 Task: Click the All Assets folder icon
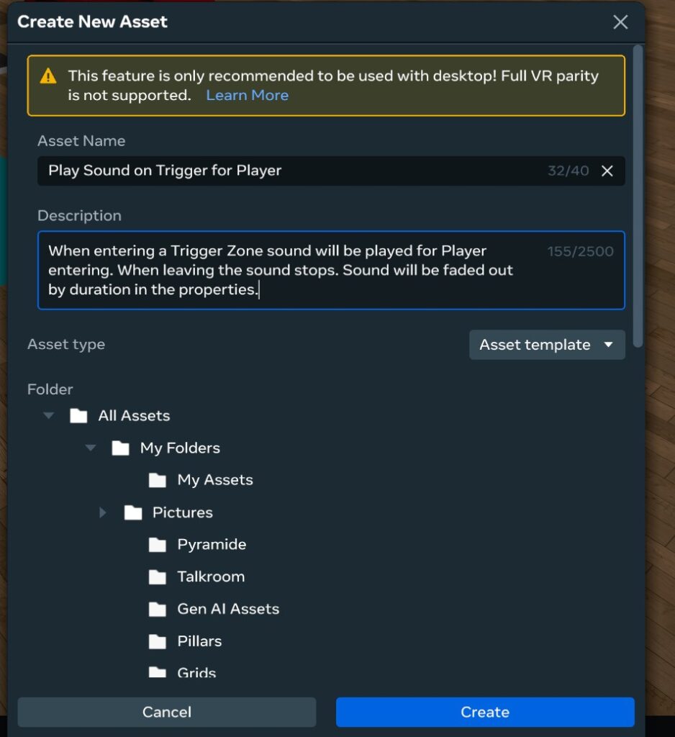click(x=77, y=415)
